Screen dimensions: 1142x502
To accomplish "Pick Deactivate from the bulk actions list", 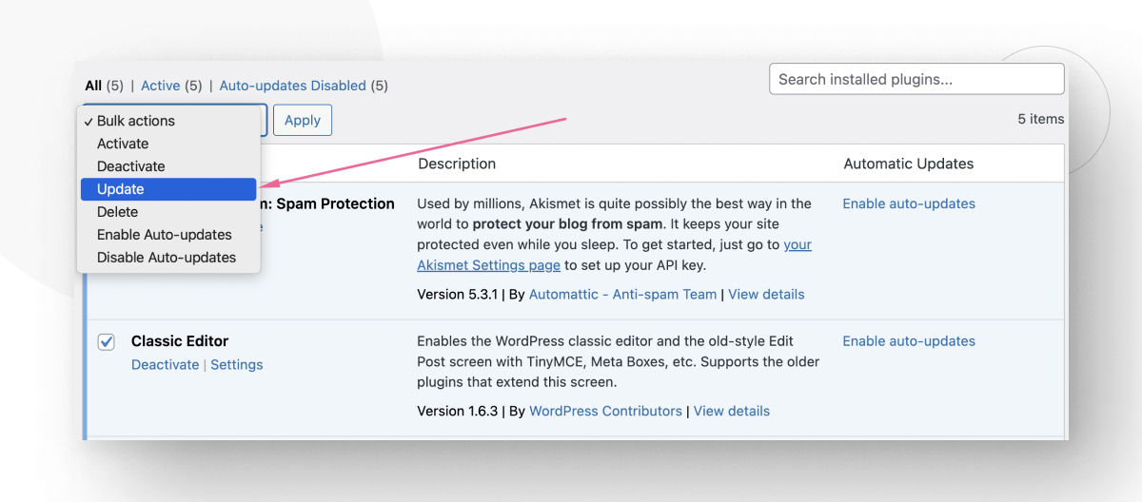I will pyautogui.click(x=130, y=166).
